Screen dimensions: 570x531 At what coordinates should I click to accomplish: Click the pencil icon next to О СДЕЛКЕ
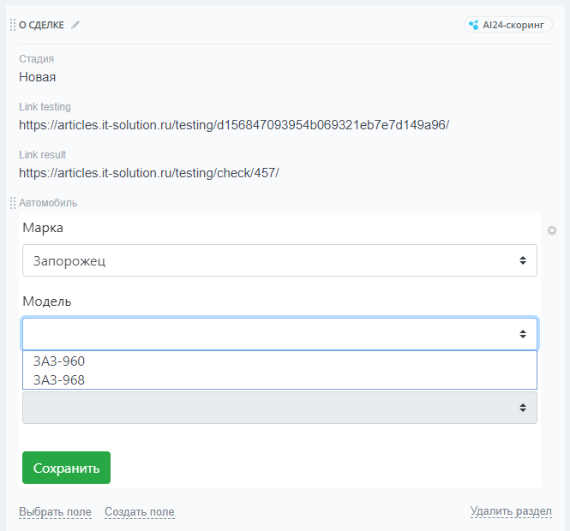(75, 25)
